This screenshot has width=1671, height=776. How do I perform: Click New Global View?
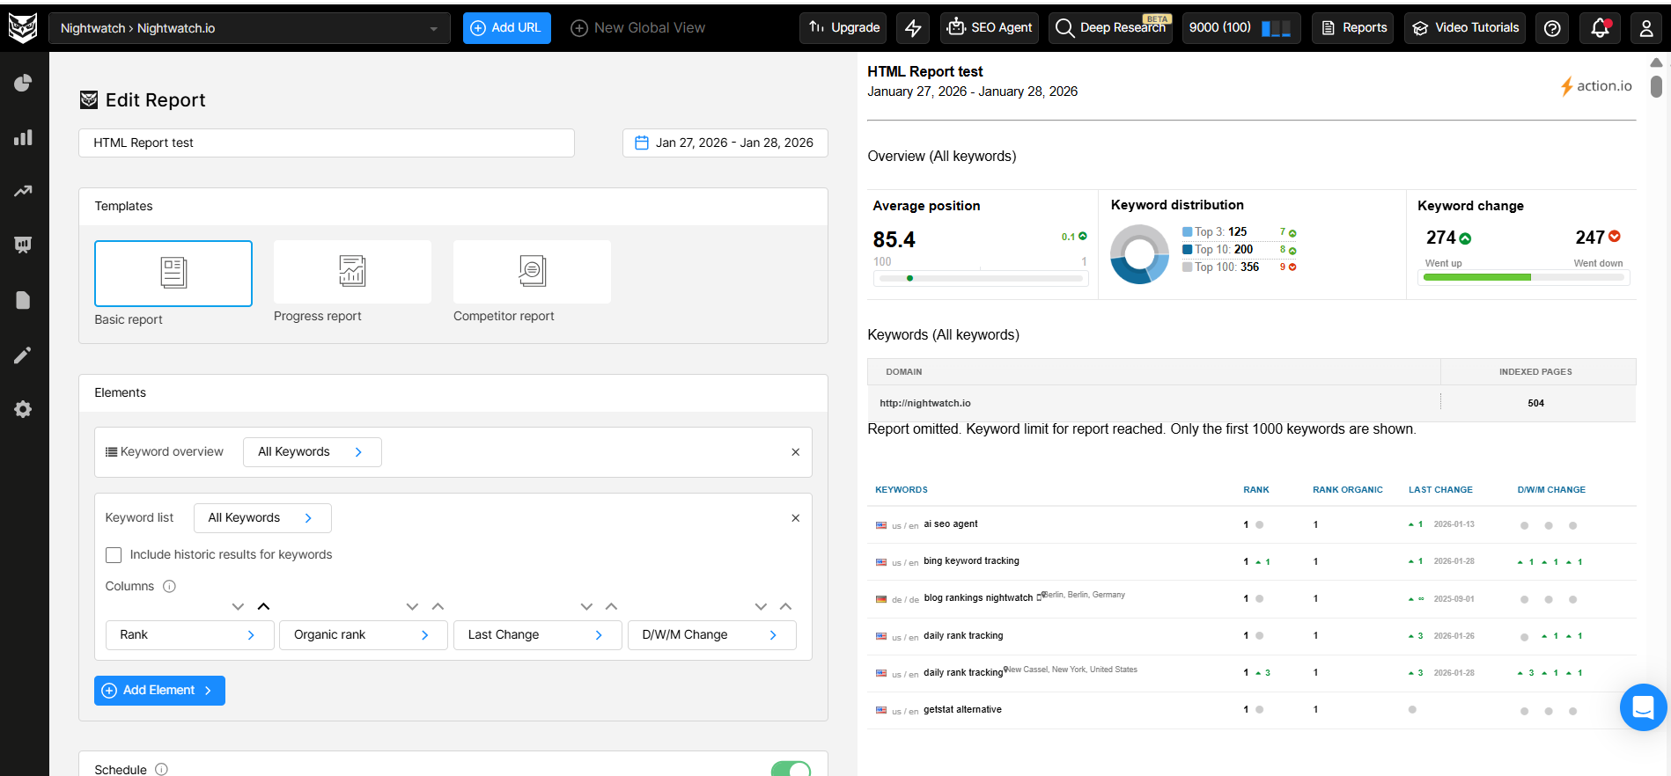[x=638, y=28]
